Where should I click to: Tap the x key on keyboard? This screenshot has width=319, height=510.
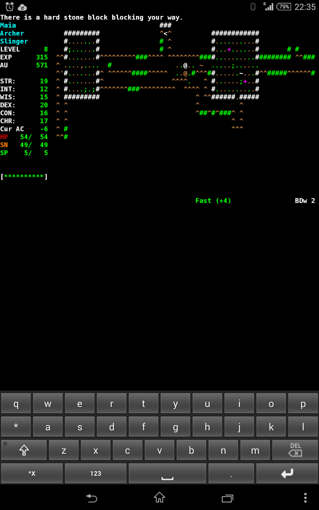(x=96, y=450)
